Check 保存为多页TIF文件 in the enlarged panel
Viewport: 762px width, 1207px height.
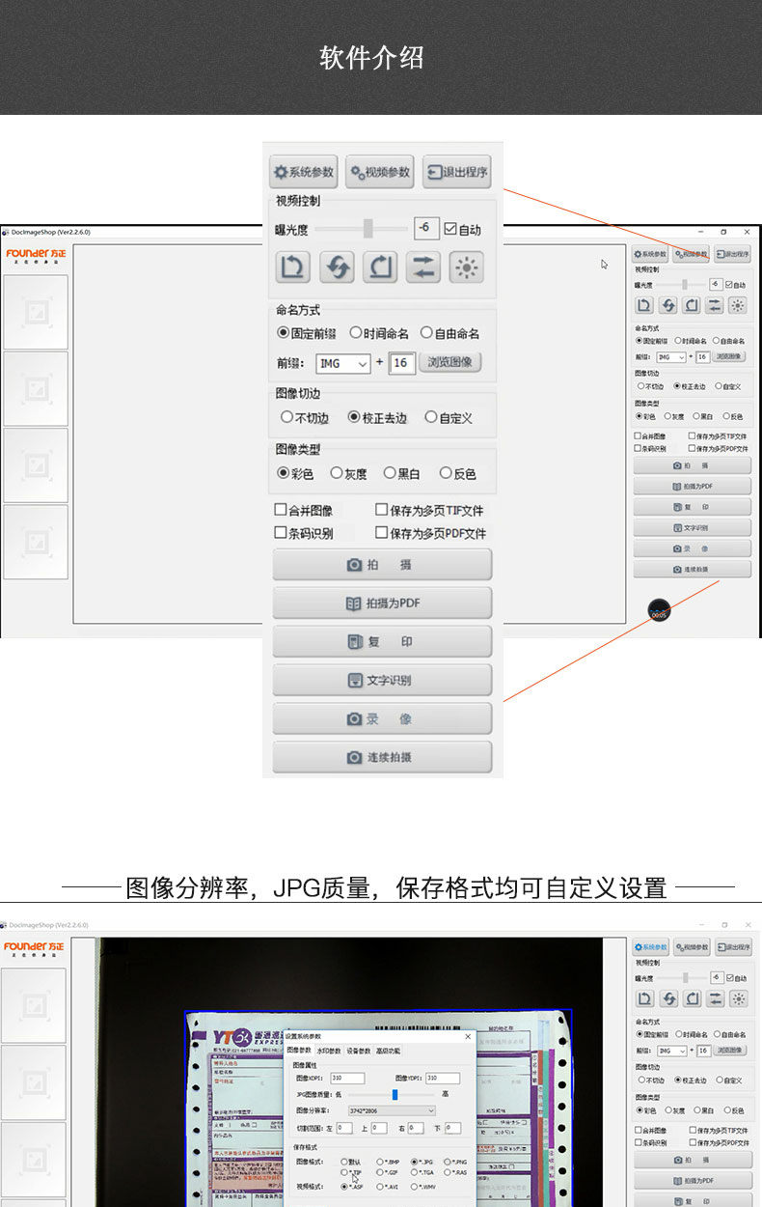pyautogui.click(x=382, y=510)
